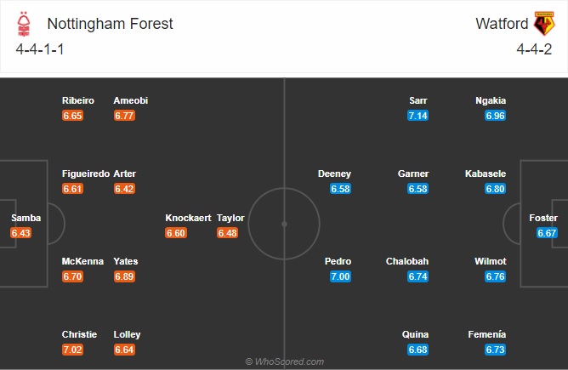The width and height of the screenshot is (568, 370).
Task: Click the Watford club crest
Action: click(544, 23)
